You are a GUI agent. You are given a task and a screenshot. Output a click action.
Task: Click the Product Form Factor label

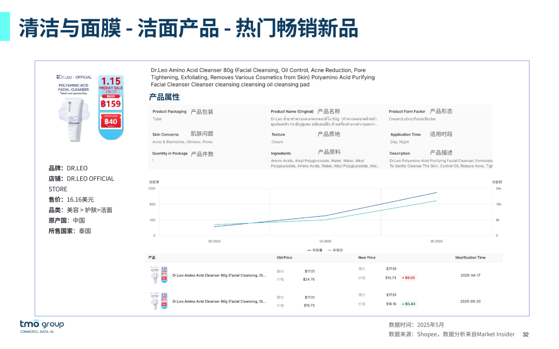[x=407, y=112]
